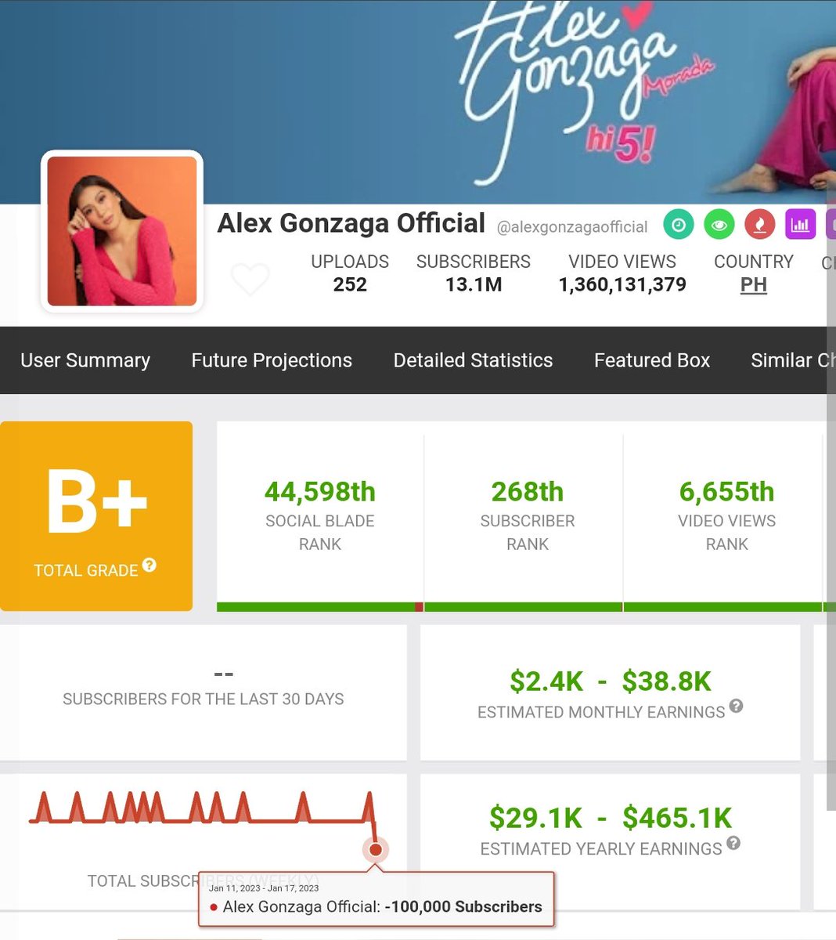This screenshot has height=940, width=836.
Task: Click the 6,655th Video Views Rank value
Action: point(726,492)
